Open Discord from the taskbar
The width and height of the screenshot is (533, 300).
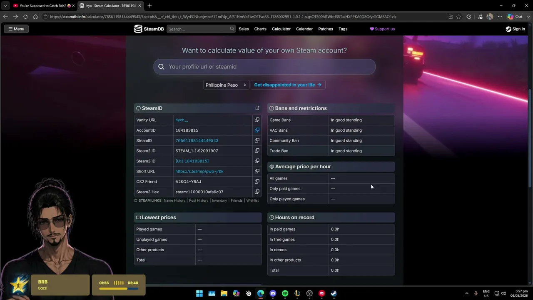(x=273, y=293)
